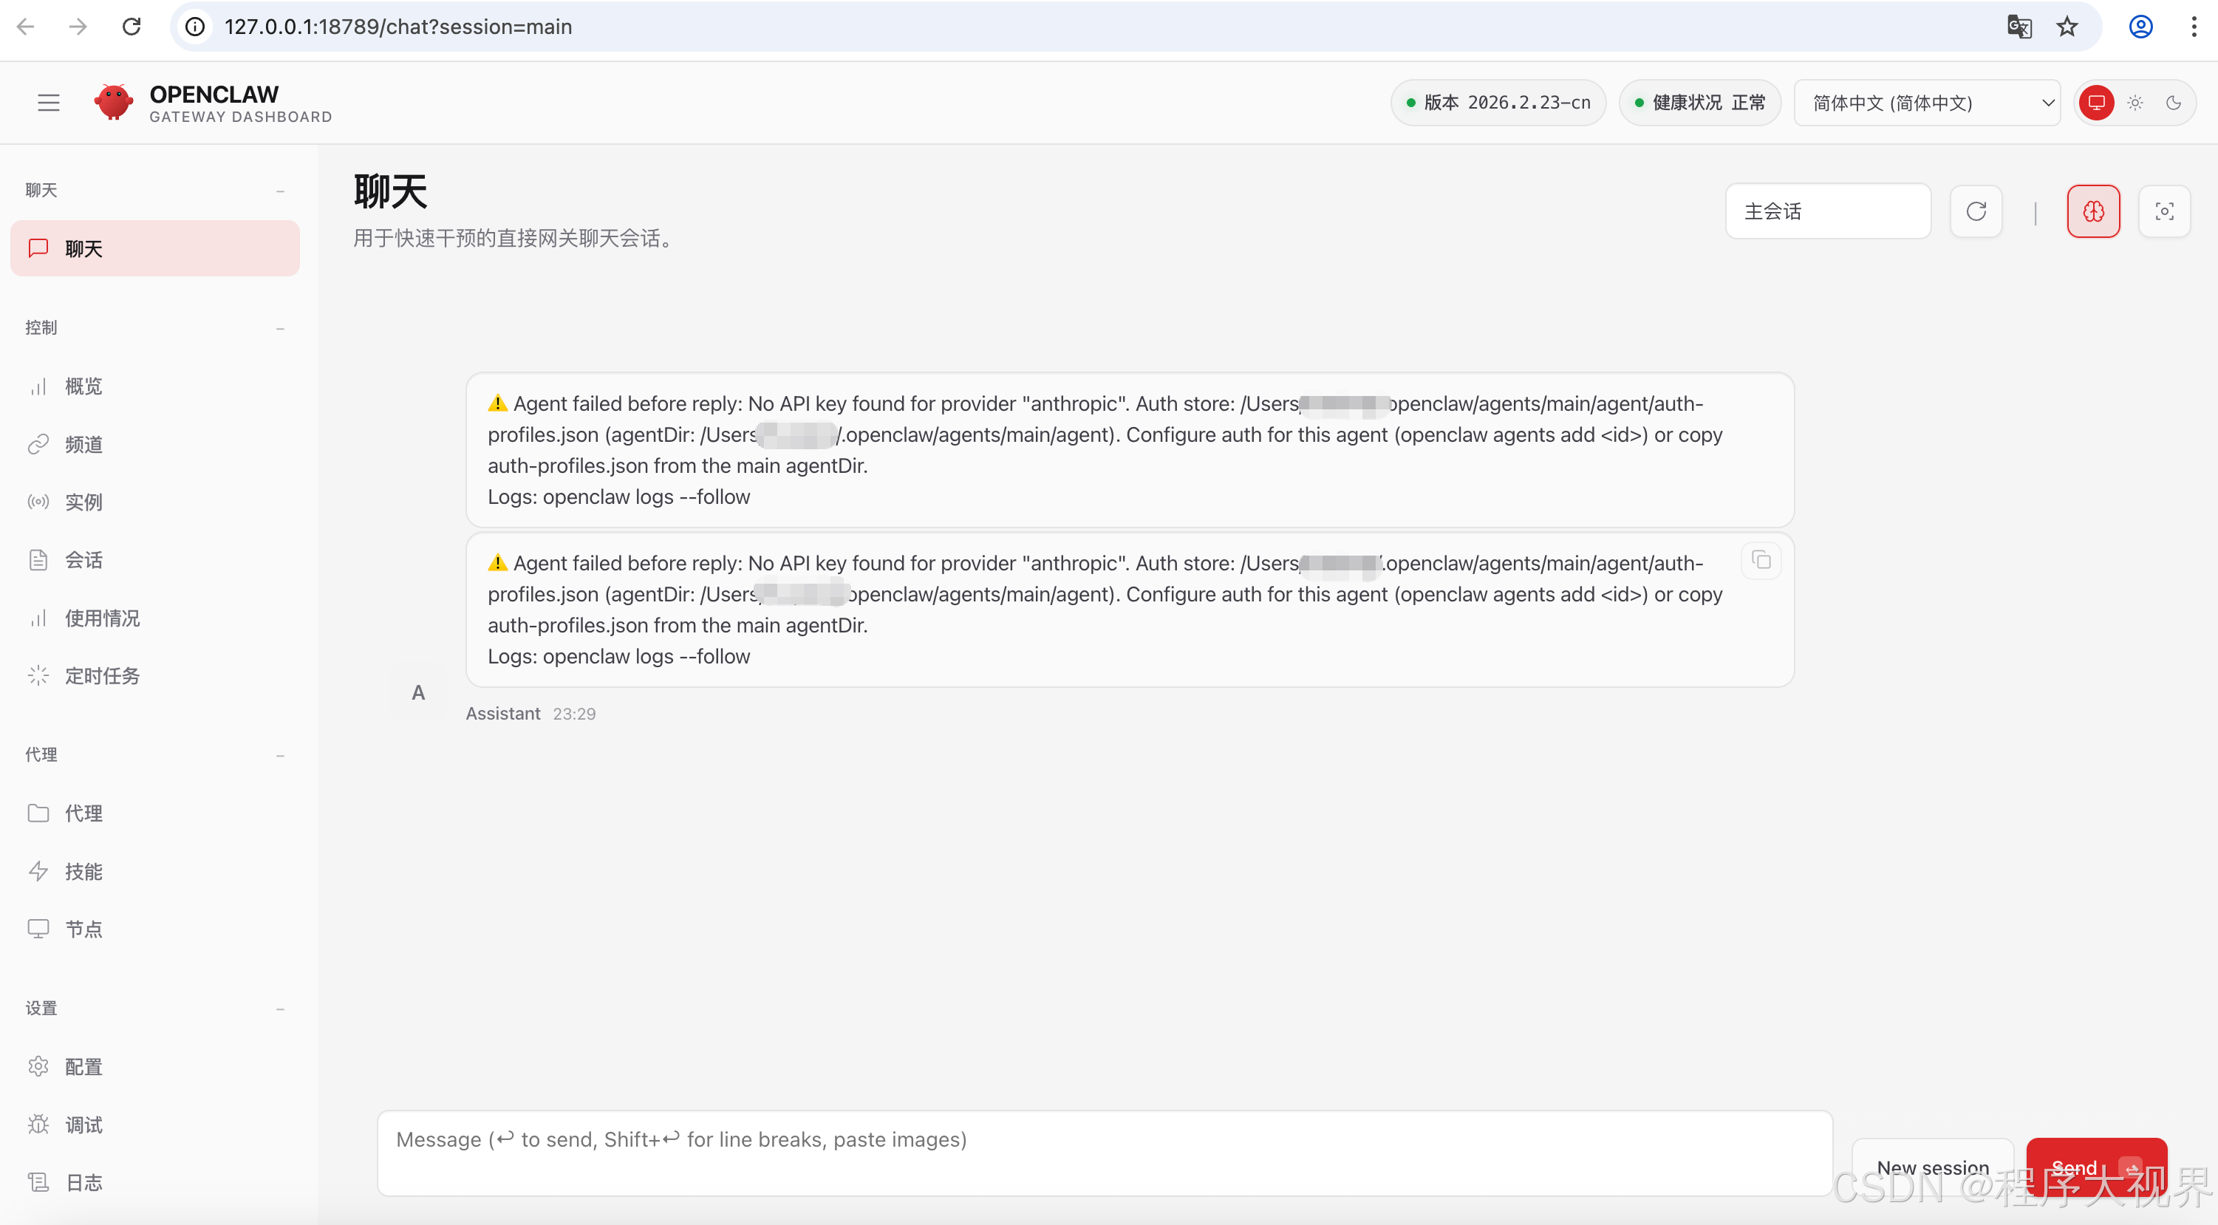Image resolution: width=2218 pixels, height=1225 pixels.
Task: Open 概览 in the sidebar
Action: [83, 386]
